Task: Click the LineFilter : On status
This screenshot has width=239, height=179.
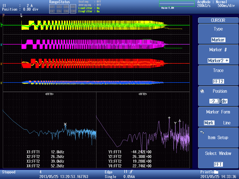Action: pos(89,8)
